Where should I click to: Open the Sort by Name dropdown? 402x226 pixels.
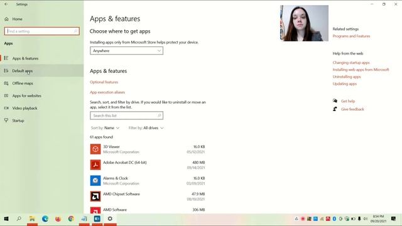105,128
